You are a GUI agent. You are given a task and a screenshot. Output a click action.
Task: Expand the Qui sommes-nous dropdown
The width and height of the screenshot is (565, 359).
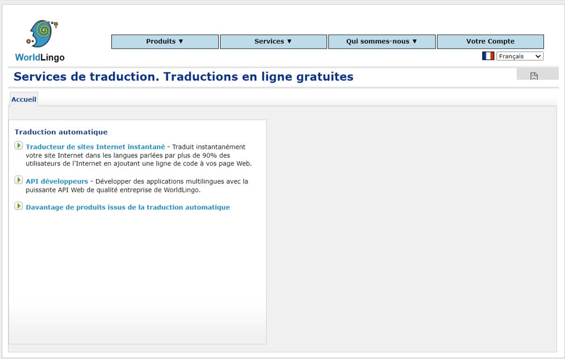click(381, 41)
